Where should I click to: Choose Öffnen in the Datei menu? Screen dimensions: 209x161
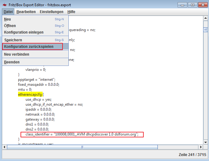[x=10, y=26]
